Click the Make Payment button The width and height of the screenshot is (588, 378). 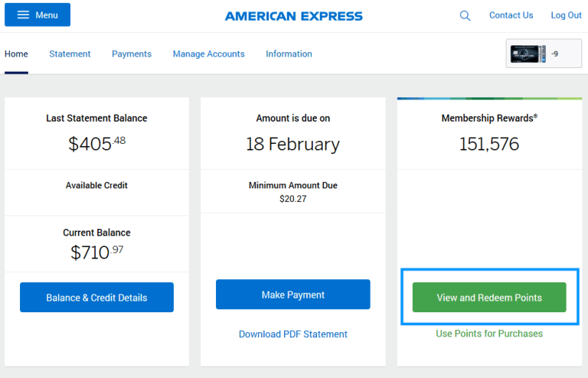[x=293, y=295]
